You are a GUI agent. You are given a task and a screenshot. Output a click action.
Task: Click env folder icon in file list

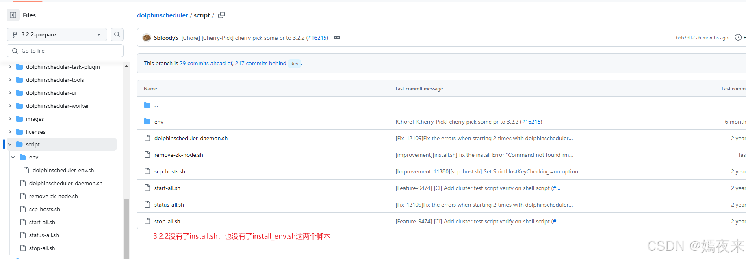click(x=147, y=122)
